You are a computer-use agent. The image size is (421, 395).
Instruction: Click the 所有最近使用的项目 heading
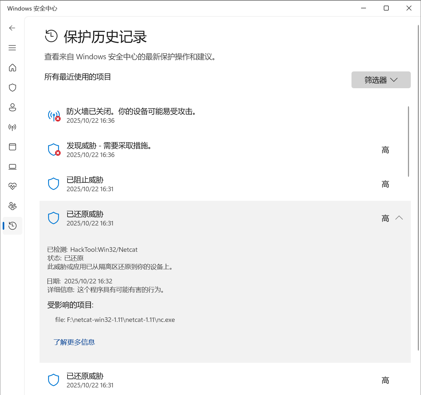[x=78, y=77]
